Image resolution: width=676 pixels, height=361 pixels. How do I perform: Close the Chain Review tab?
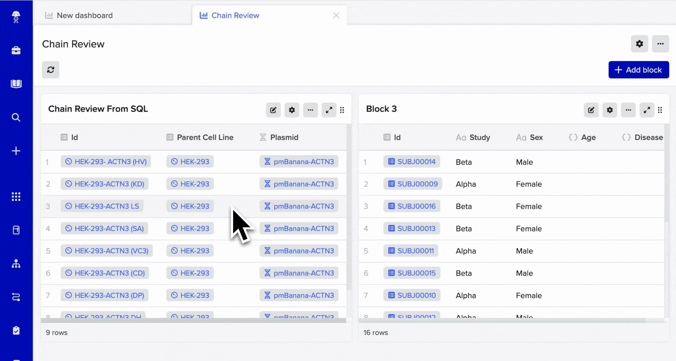tap(336, 15)
